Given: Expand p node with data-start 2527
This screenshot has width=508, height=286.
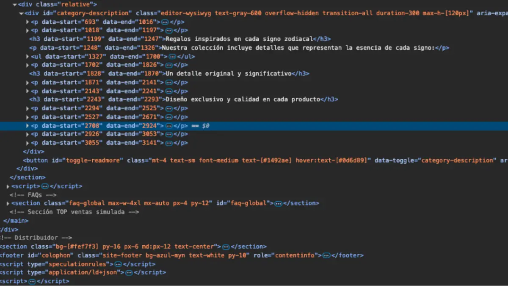Looking at the screenshot, I should coord(28,117).
